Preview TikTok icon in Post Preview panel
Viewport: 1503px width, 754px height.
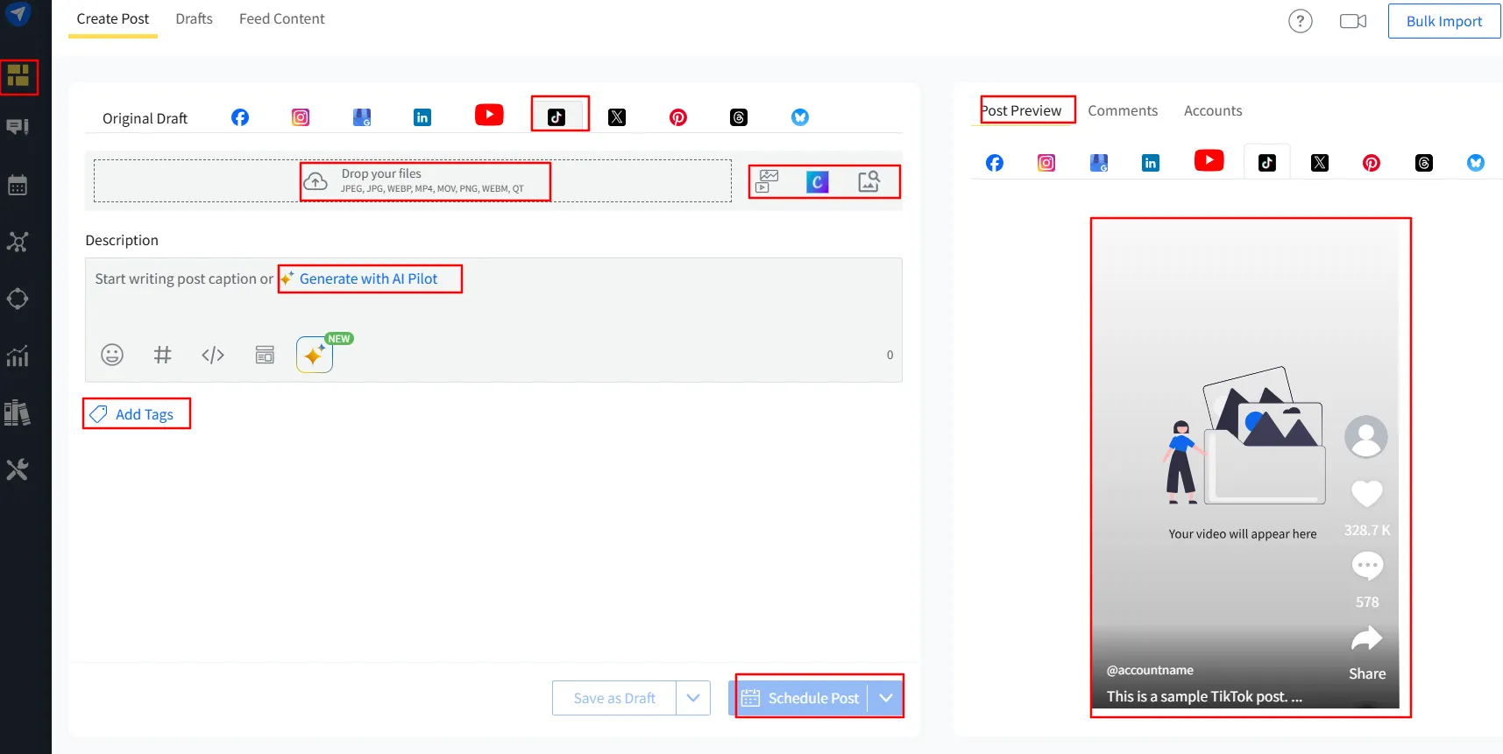coord(1267,163)
